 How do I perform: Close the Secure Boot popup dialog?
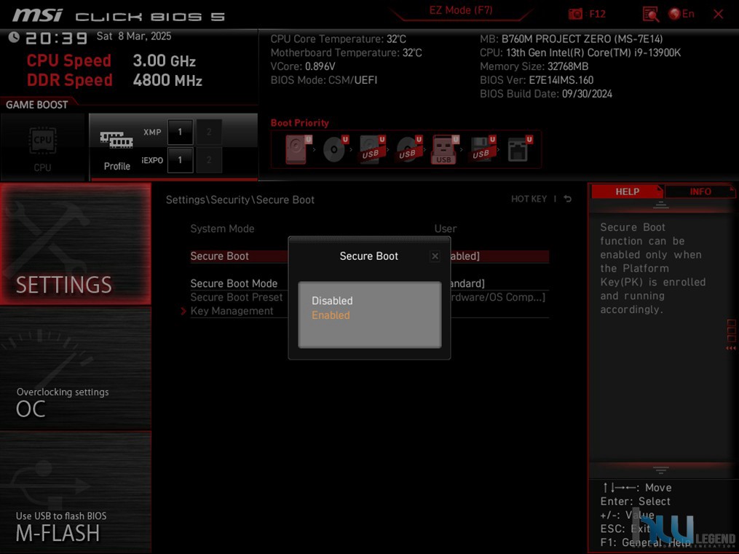[x=435, y=256]
